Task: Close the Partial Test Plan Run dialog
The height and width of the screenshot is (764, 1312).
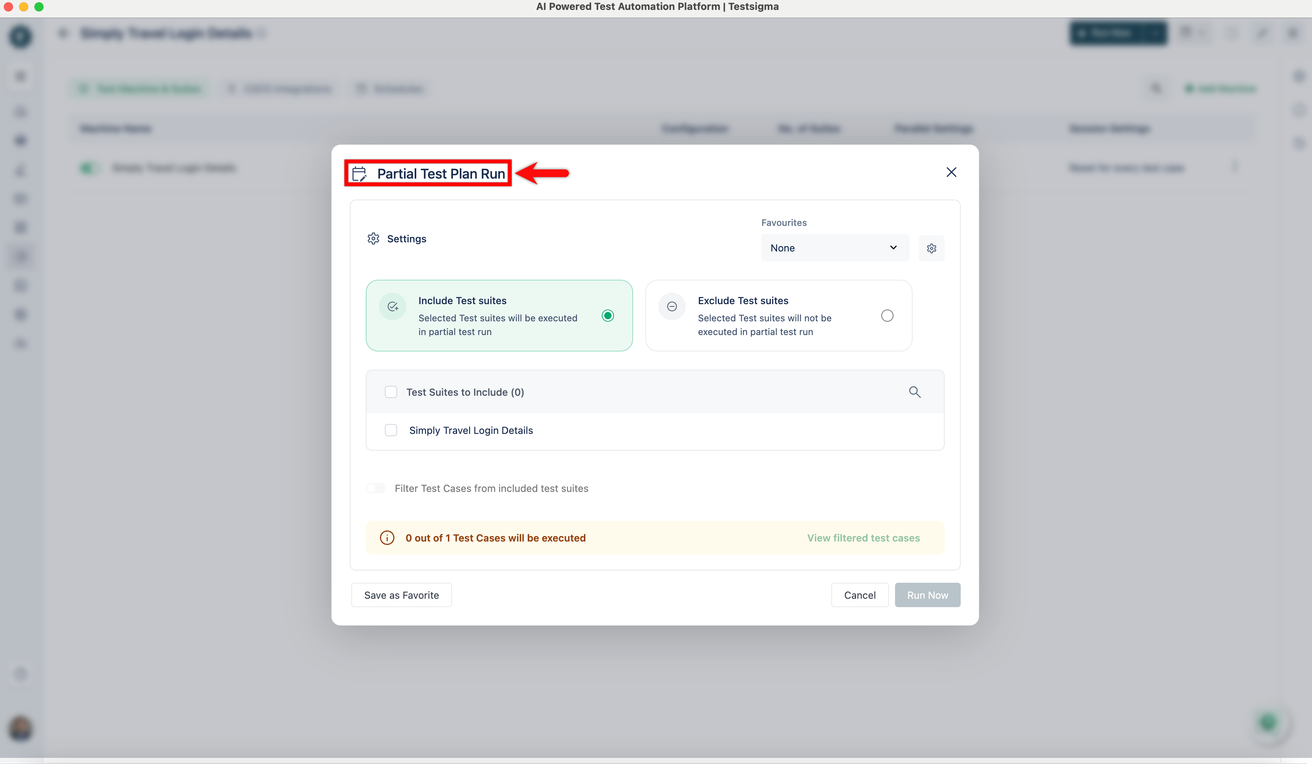Action: coord(951,172)
